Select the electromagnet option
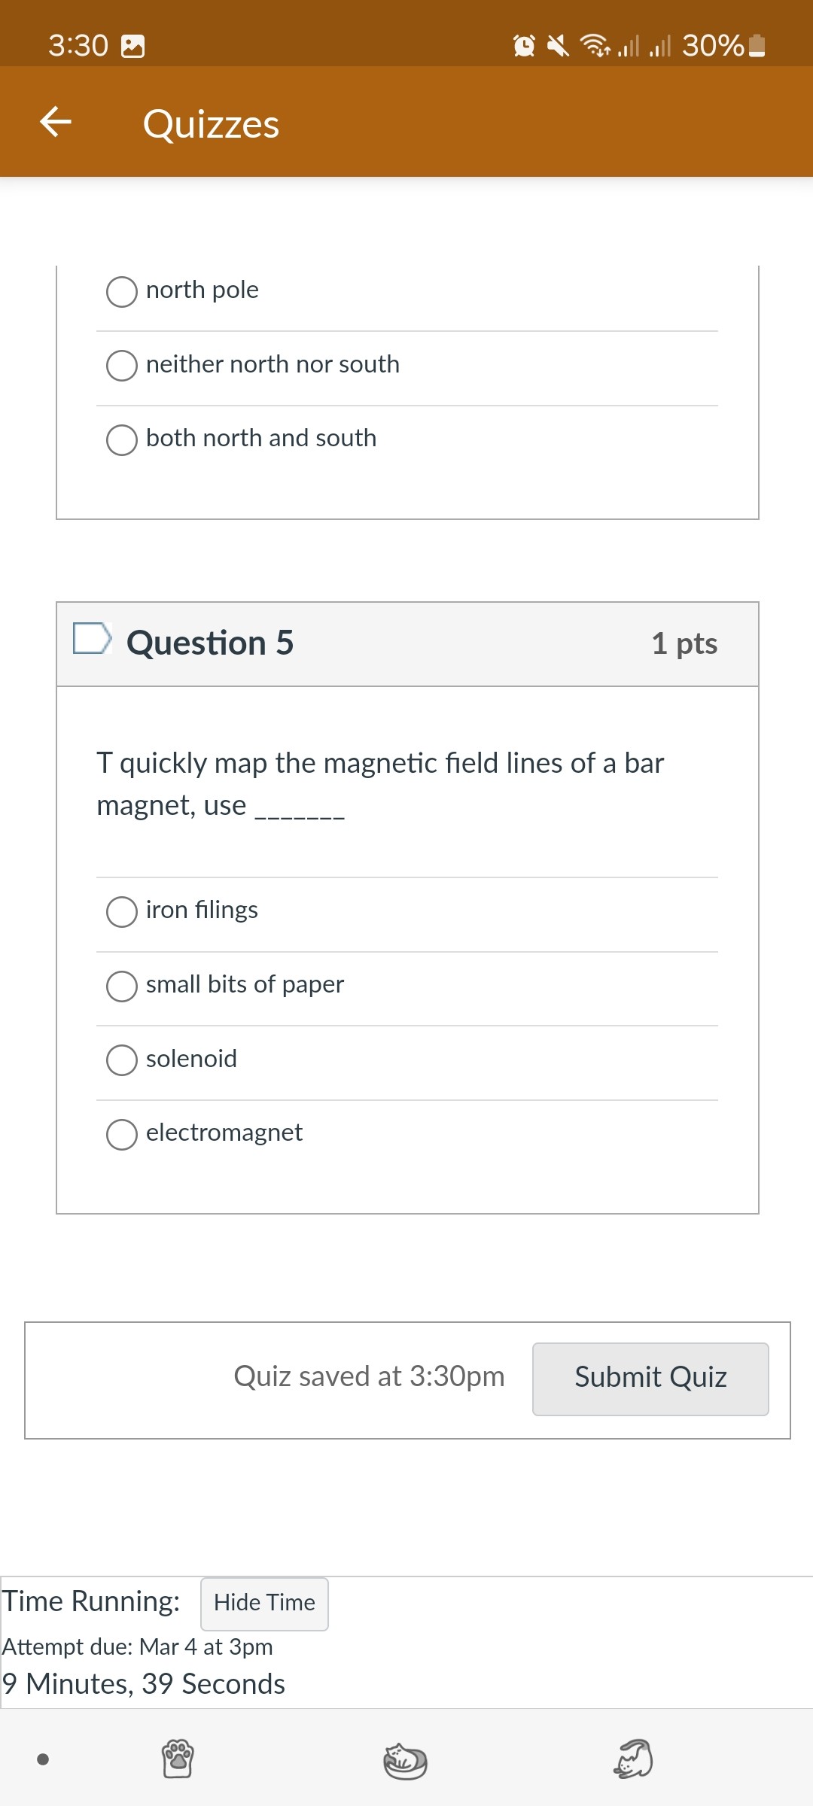This screenshot has height=1806, width=813. pos(122,1135)
